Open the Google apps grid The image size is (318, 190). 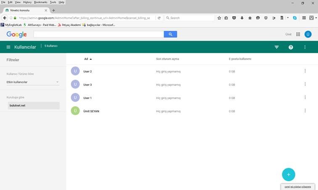tap(298, 35)
